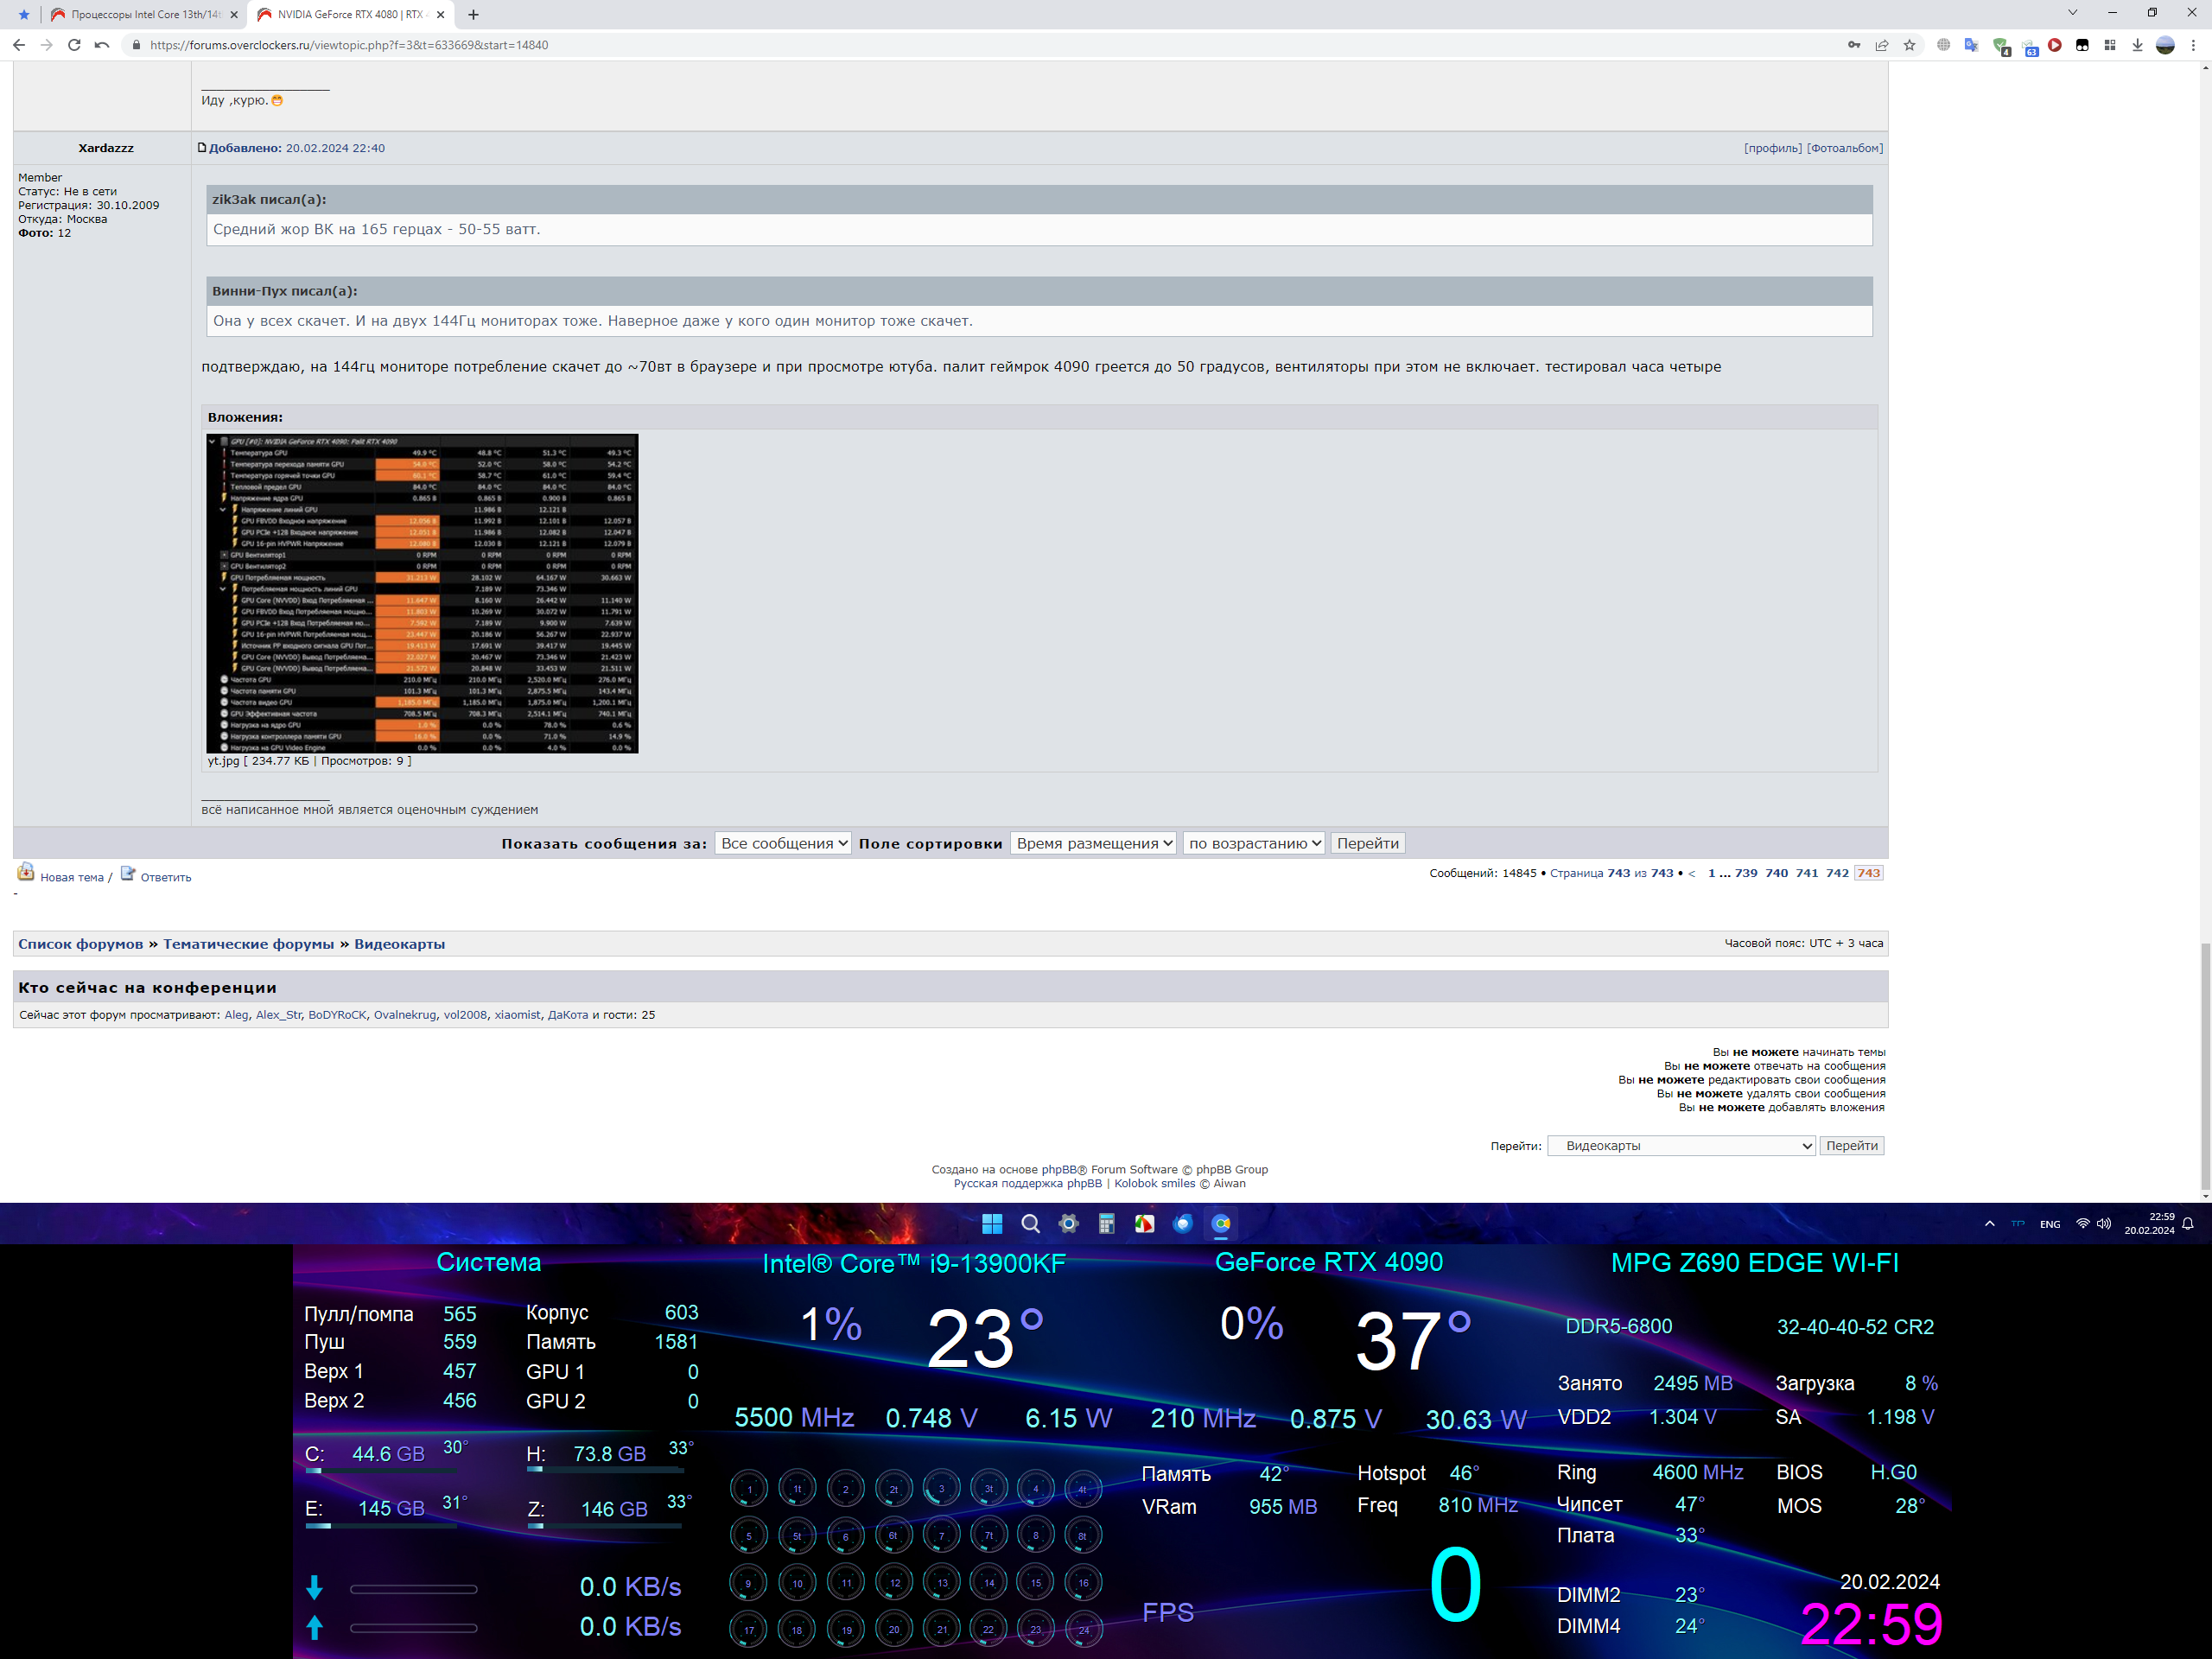Viewport: 2212px width, 1659px height.
Task: Click the green shield adblock extension
Action: [x=2000, y=45]
